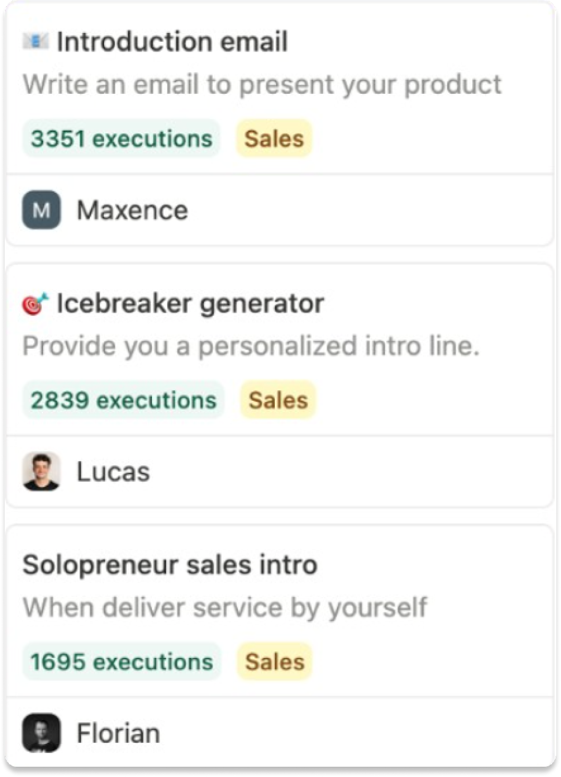
Task: Open the Introduction email template
Action: (172, 41)
